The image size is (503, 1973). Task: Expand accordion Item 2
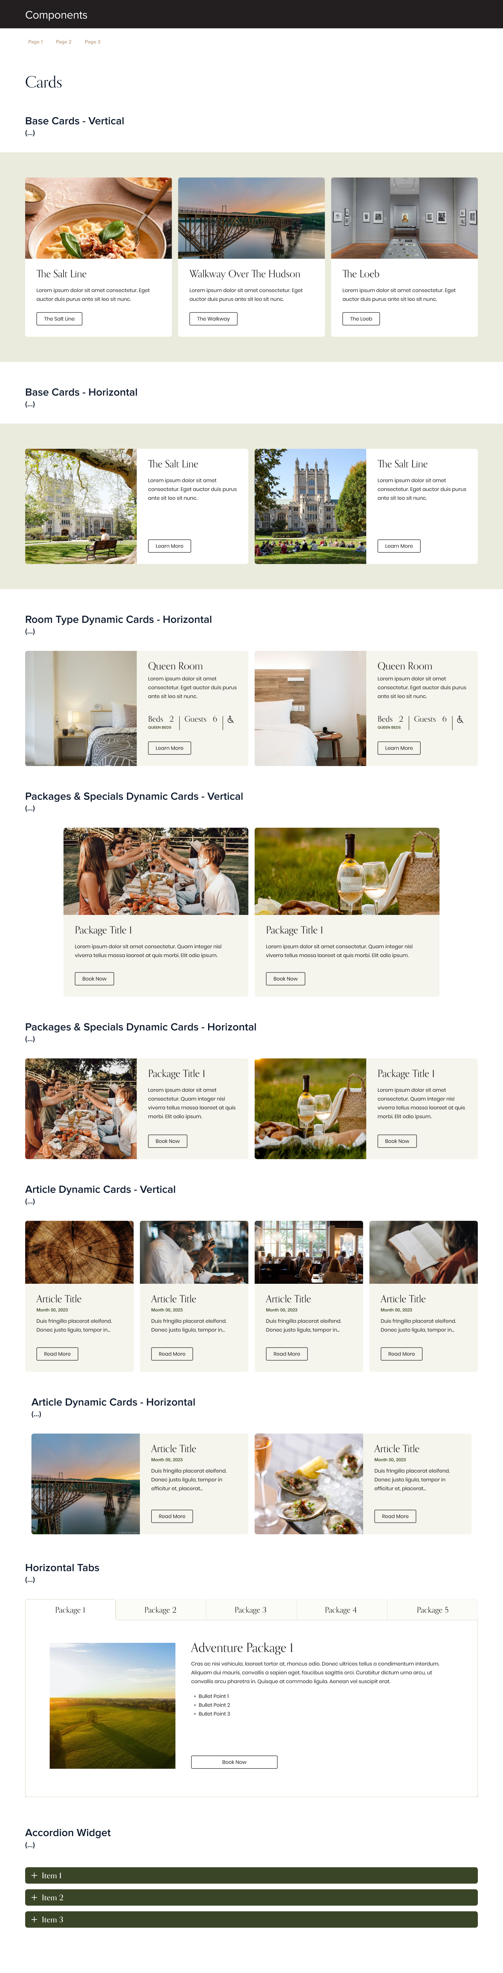coord(251,1897)
